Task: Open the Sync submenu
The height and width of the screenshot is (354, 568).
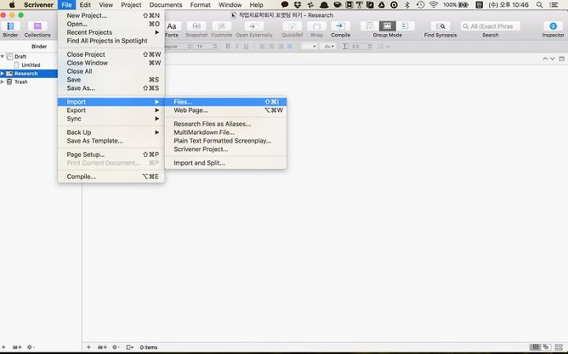Action: 111,119
